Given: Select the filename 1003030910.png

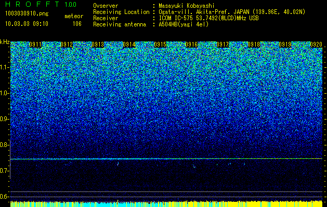Looking at the screenshot, I should point(27,14).
